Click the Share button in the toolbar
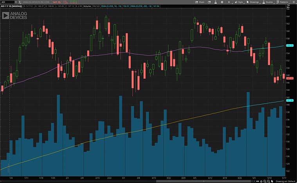 click(200, 2)
